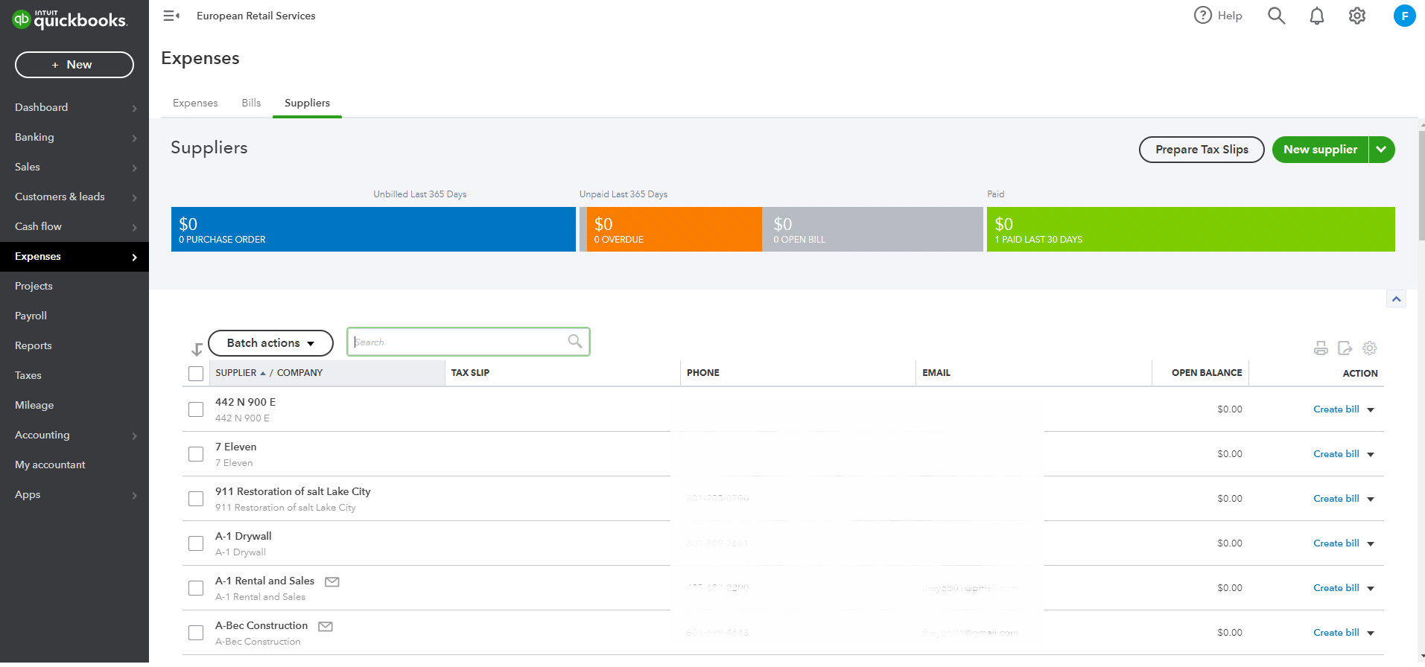Open action dropdown for A-1 Drywall
Viewport: 1425px width, 667px height.
coord(1371,544)
